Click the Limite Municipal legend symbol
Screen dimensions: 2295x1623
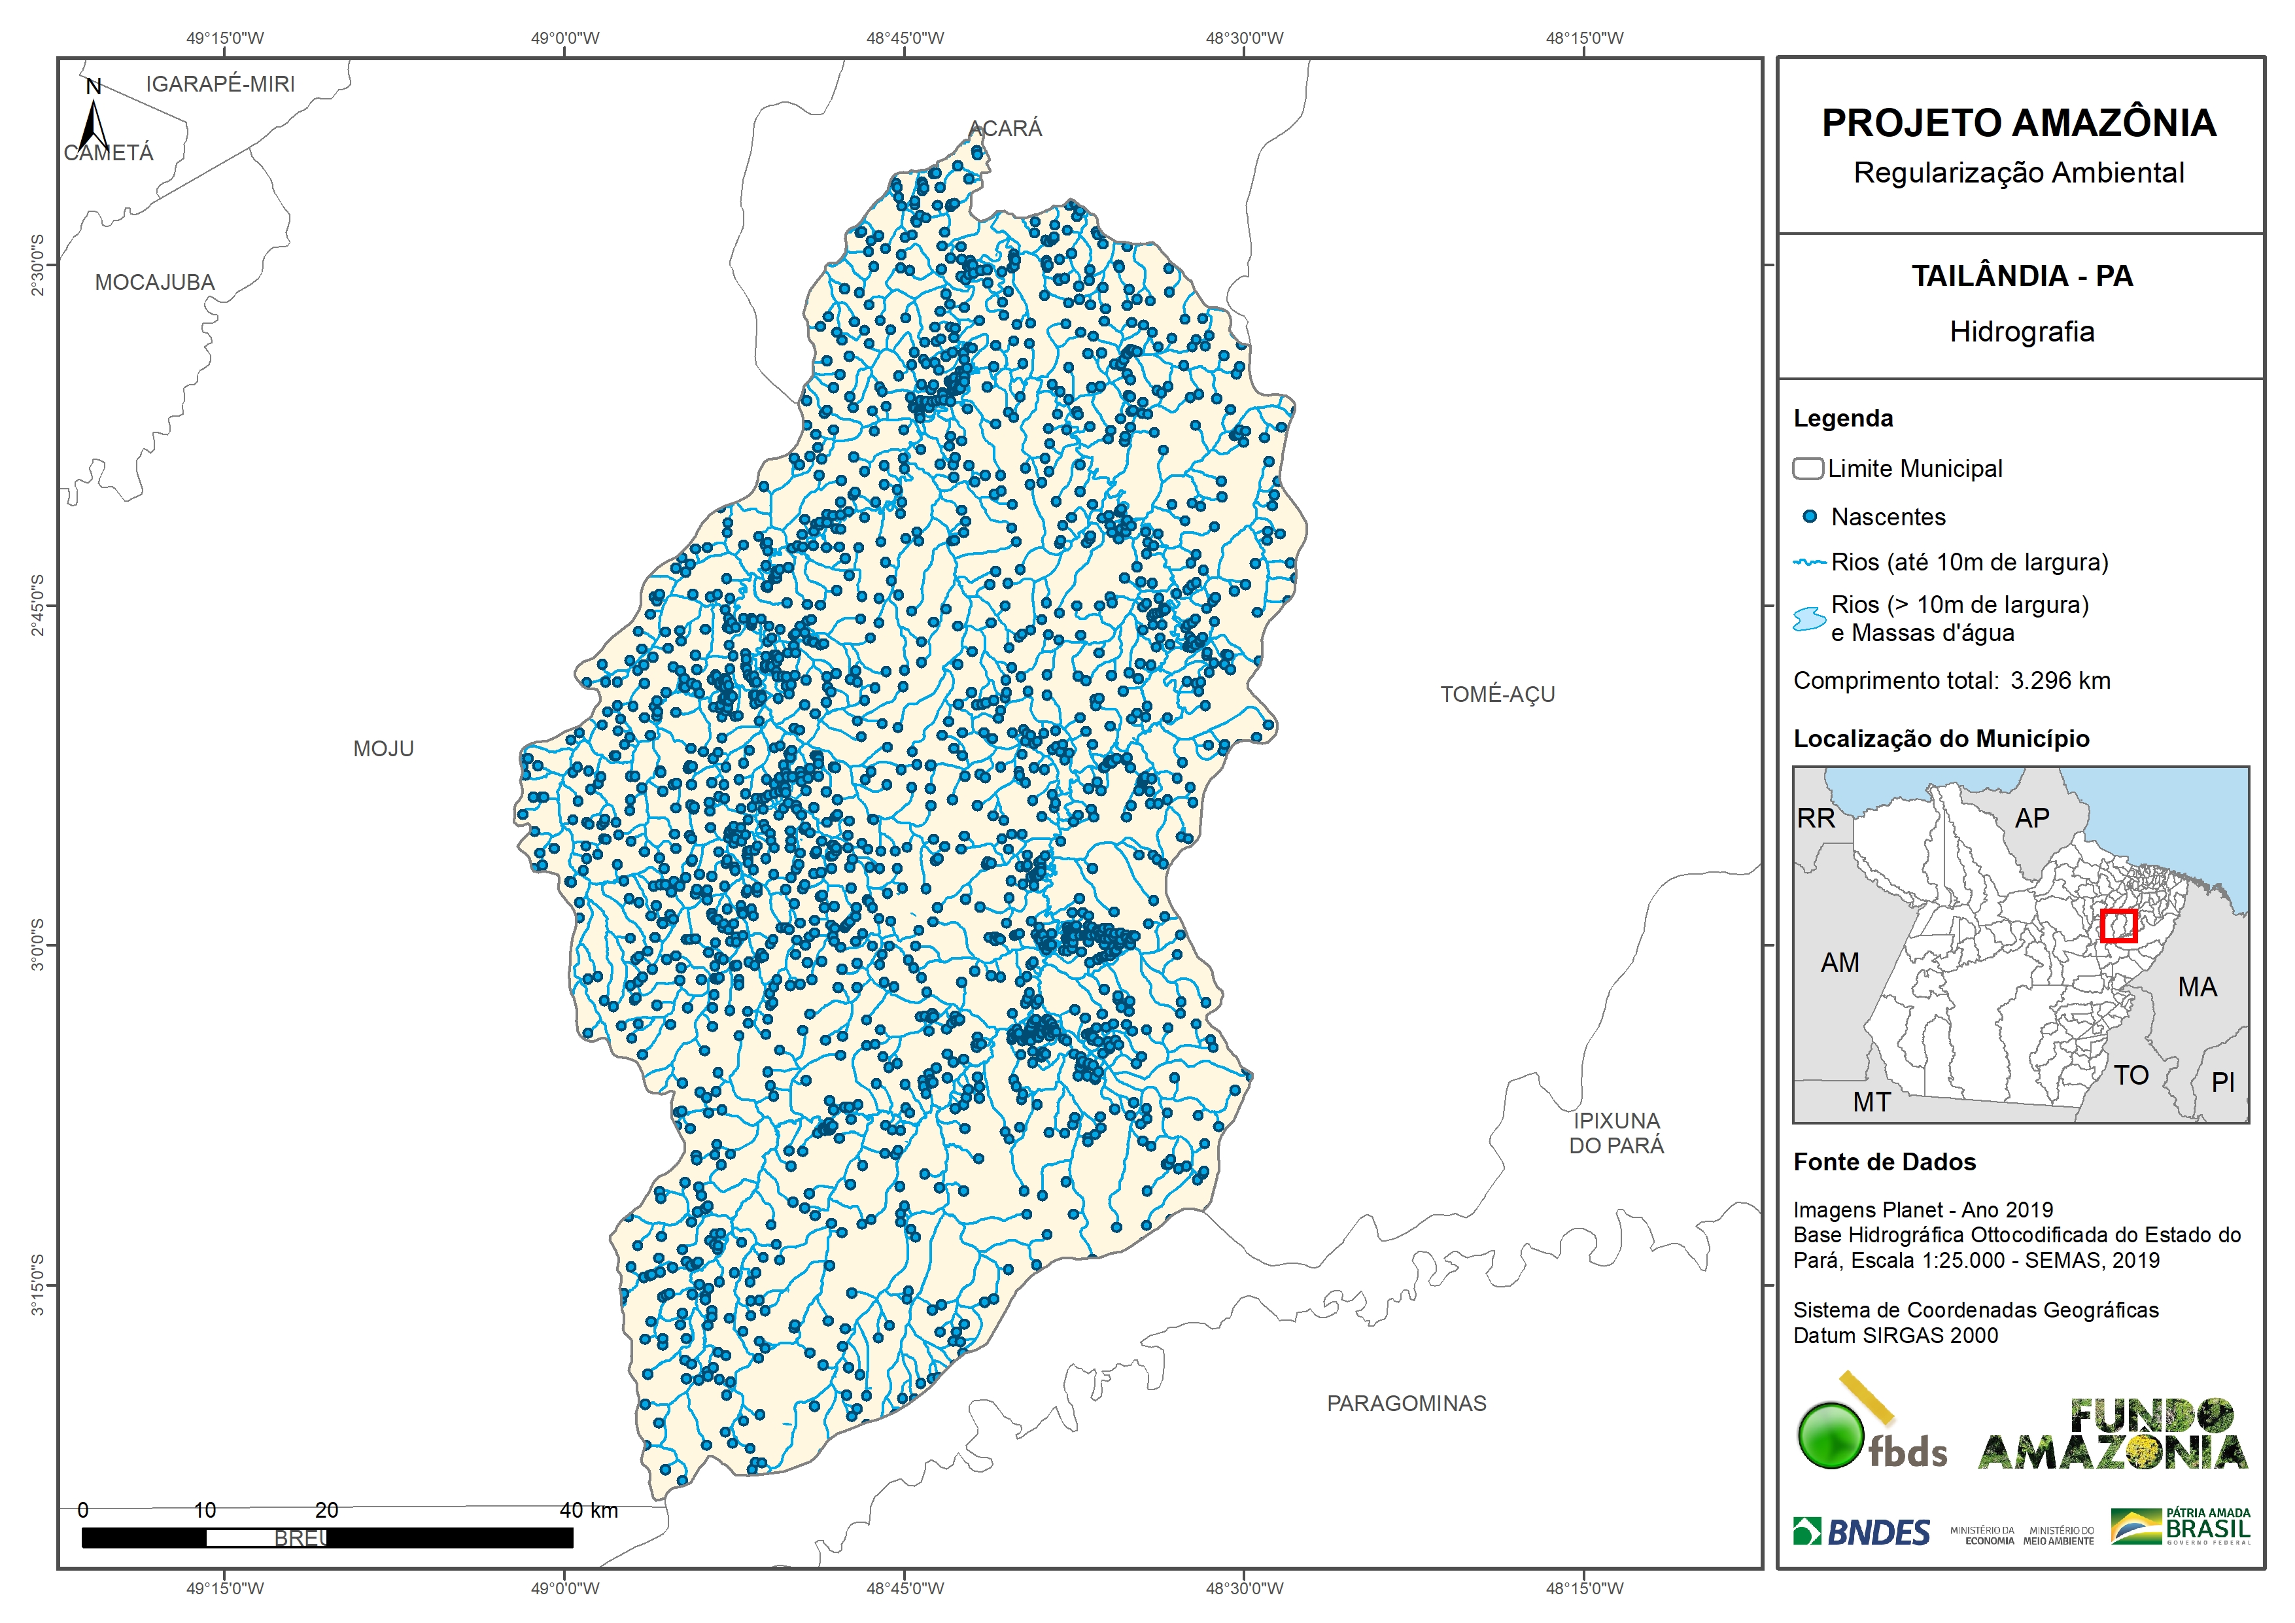click(1807, 469)
